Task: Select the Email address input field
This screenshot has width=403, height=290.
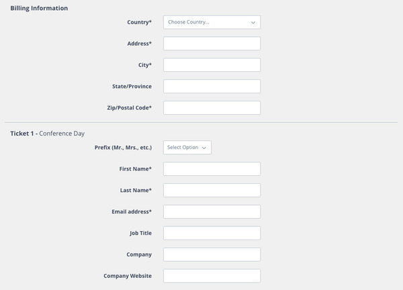Action: pyautogui.click(x=212, y=211)
